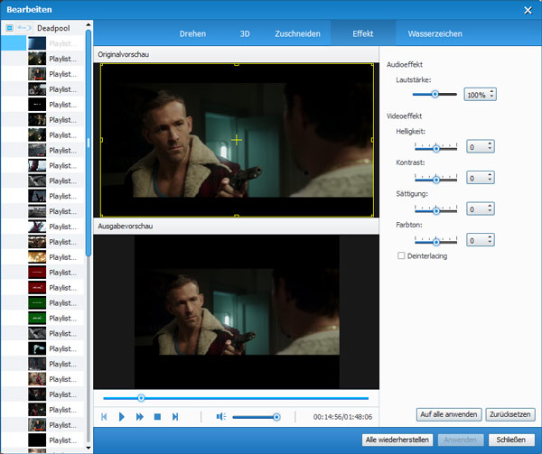Click the Auf alle anwenden button
The height and width of the screenshot is (454, 542).
pos(448,414)
